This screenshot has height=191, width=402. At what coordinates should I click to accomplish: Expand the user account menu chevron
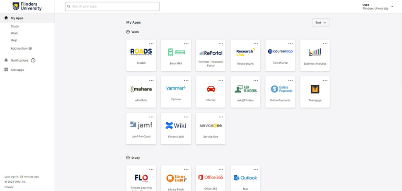pyautogui.click(x=392, y=6)
